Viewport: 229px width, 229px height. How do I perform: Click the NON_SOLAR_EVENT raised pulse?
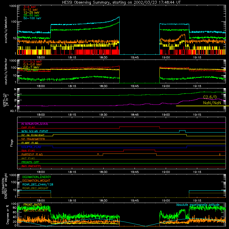coord(182,131)
